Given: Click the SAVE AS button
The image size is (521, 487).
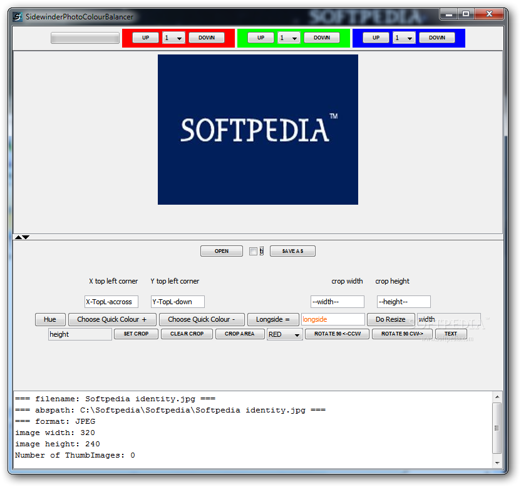Looking at the screenshot, I should click(x=292, y=251).
